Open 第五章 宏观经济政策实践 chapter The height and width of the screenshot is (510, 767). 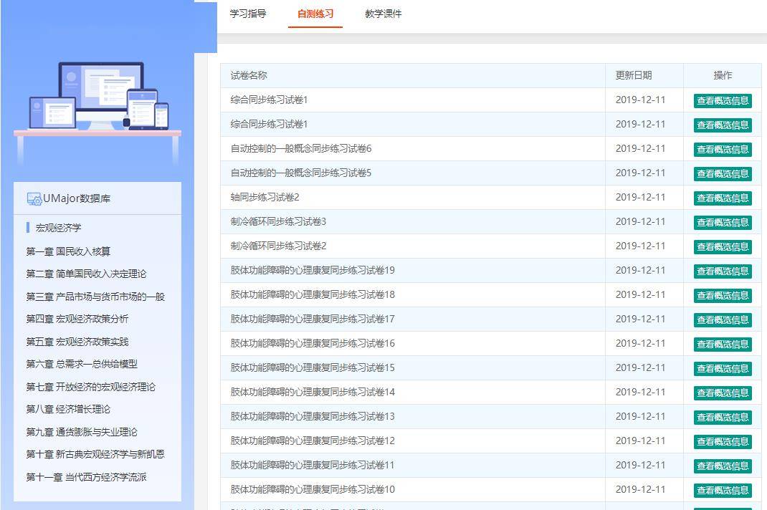point(77,341)
